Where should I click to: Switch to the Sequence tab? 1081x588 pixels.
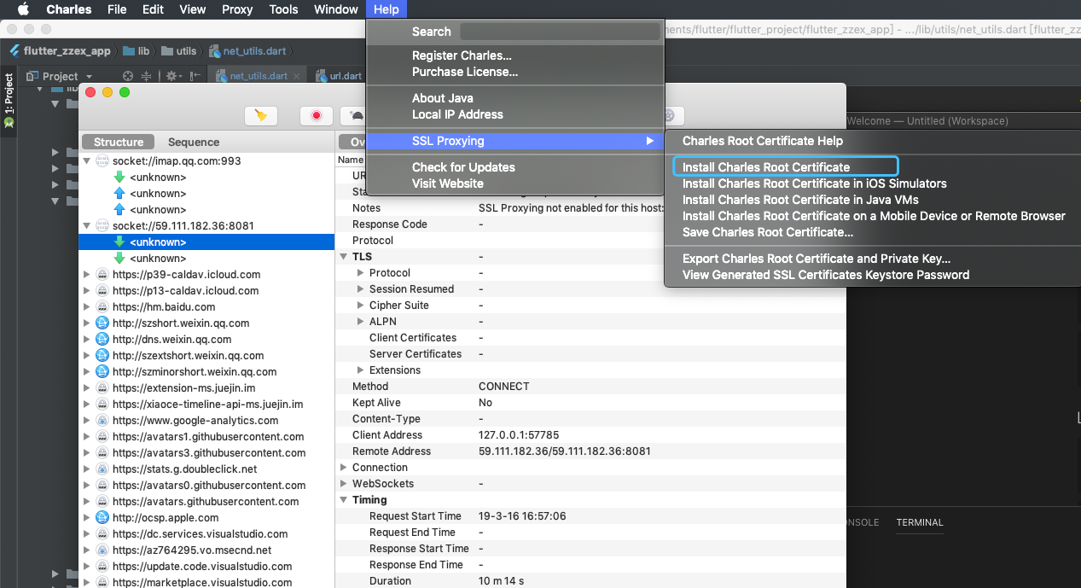194,143
